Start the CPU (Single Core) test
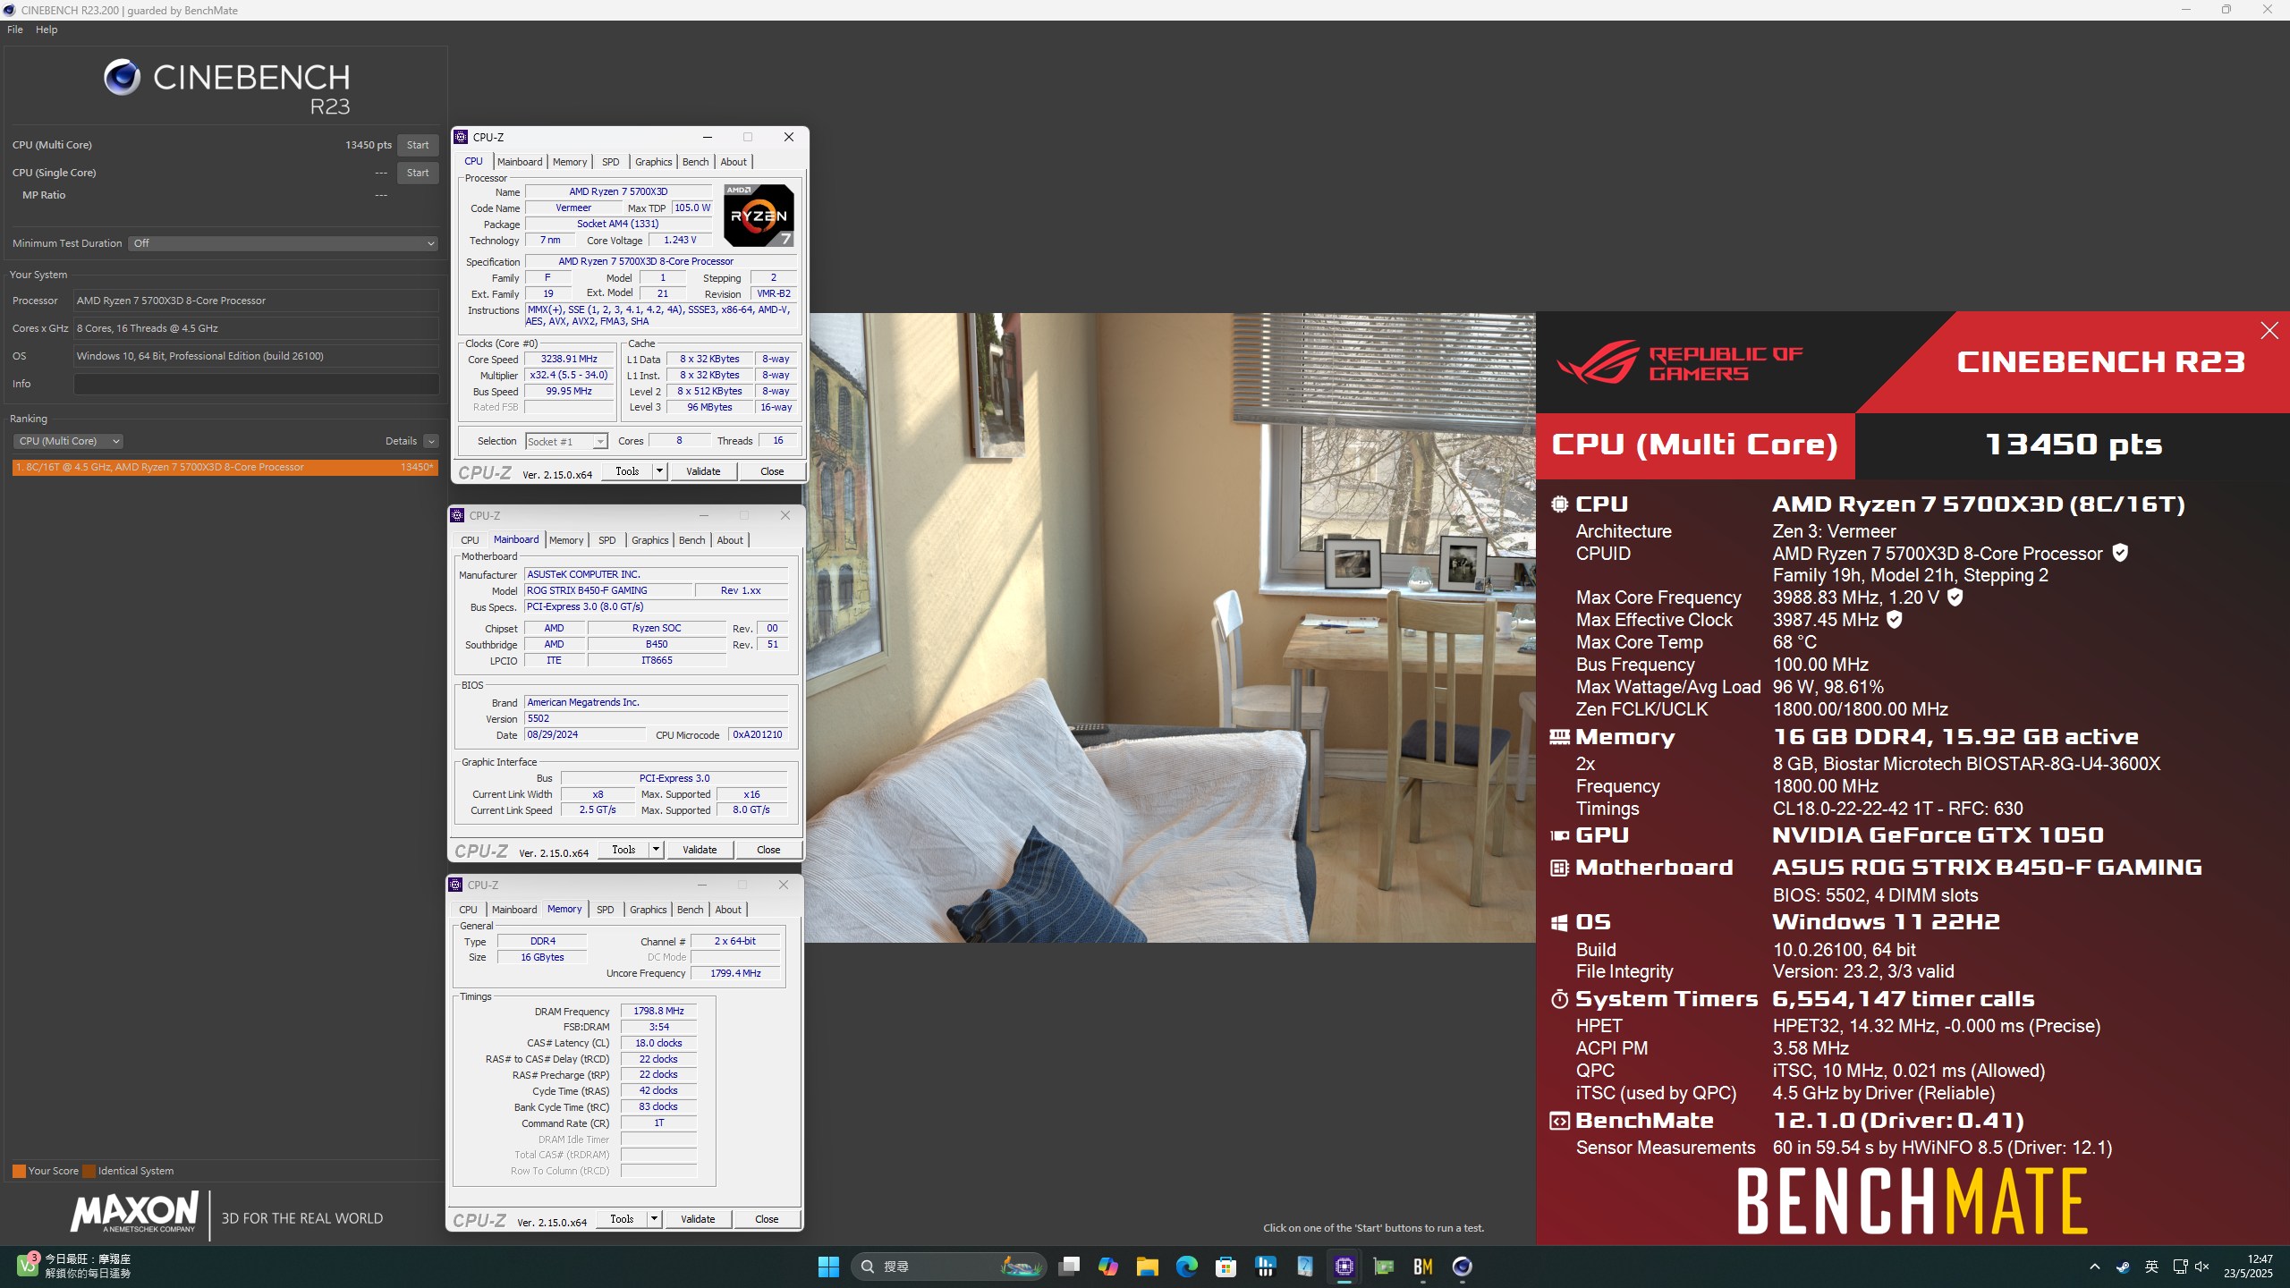The height and width of the screenshot is (1288, 2290). click(418, 173)
